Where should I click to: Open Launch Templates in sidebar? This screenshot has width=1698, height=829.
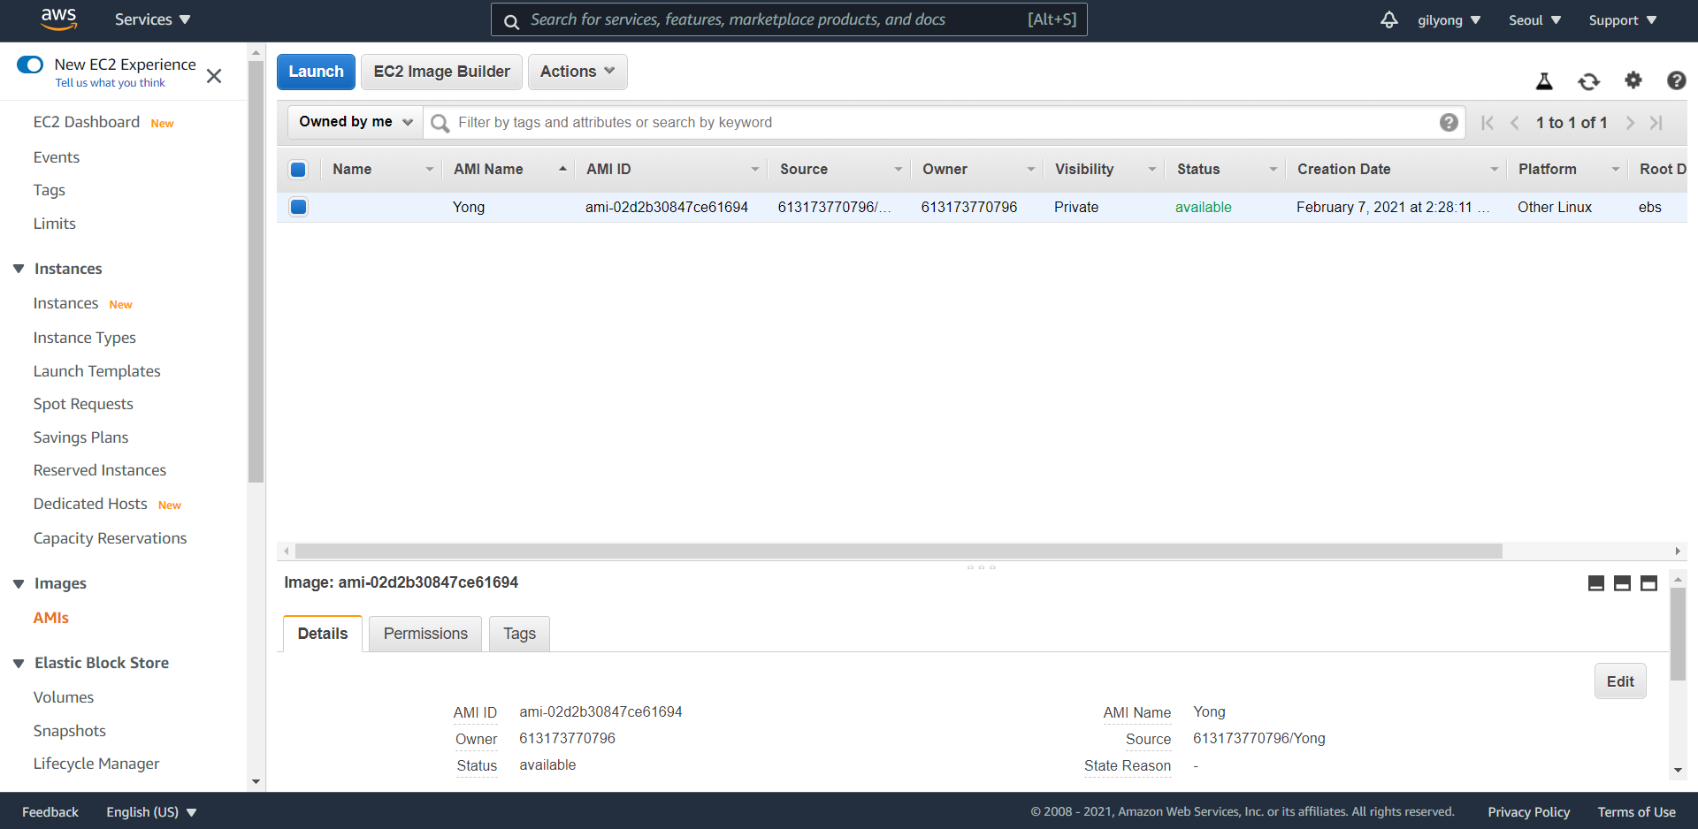[97, 371]
